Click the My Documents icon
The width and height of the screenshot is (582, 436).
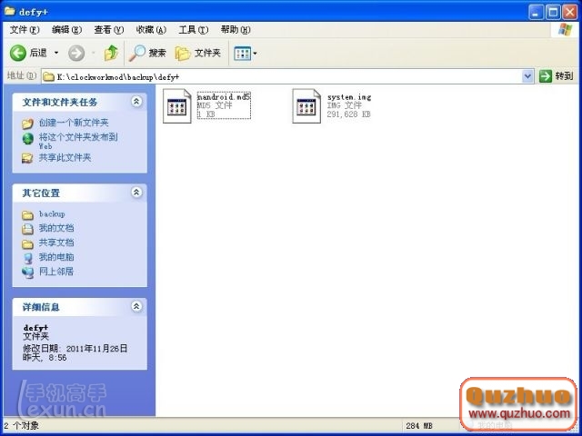pyautogui.click(x=27, y=229)
